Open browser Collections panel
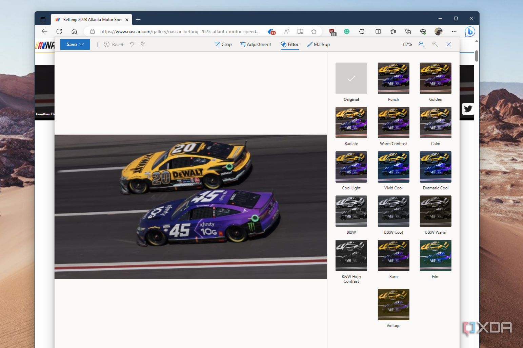 pyautogui.click(x=408, y=31)
